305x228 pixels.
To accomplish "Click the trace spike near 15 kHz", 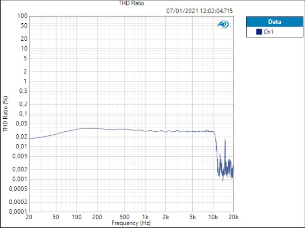I will tap(225, 139).
